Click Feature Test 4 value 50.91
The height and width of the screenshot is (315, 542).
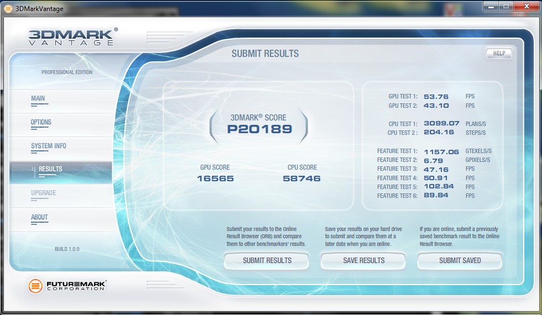(436, 178)
